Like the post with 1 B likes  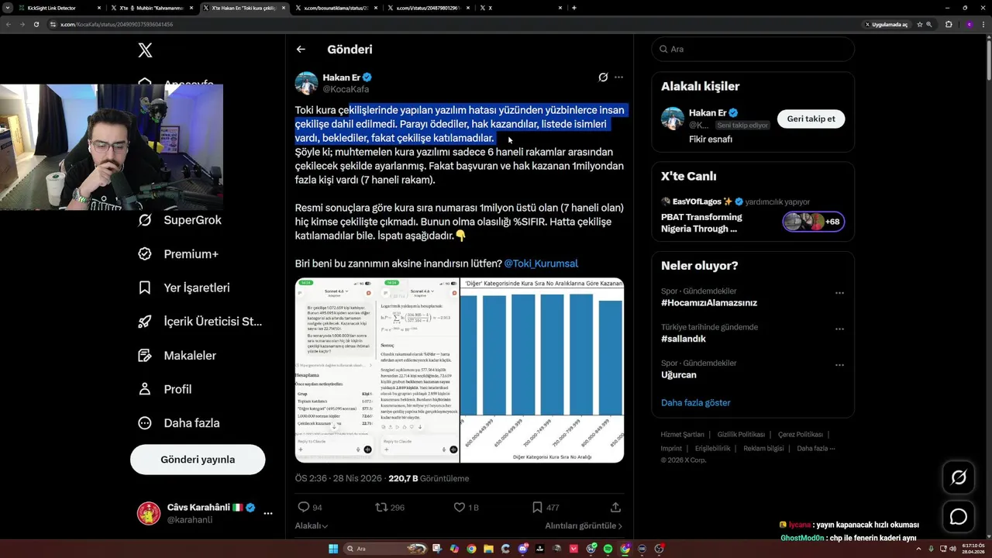click(x=466, y=508)
